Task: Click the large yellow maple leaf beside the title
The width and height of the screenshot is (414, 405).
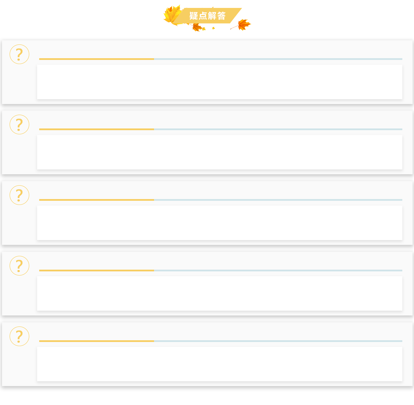Action: (173, 15)
